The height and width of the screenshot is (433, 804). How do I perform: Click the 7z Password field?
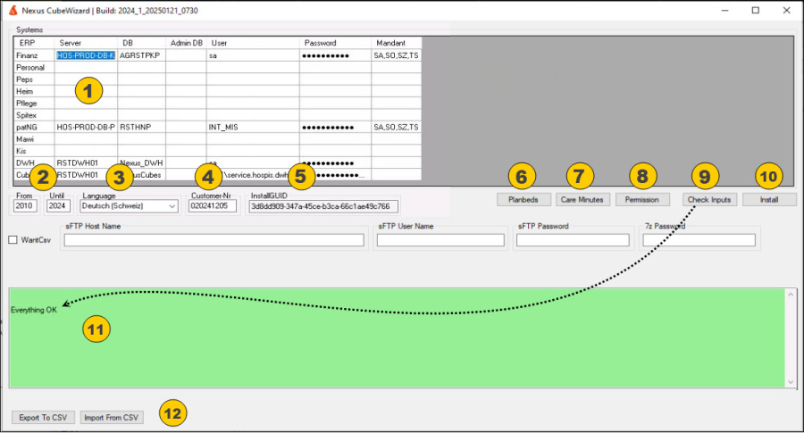click(x=699, y=240)
